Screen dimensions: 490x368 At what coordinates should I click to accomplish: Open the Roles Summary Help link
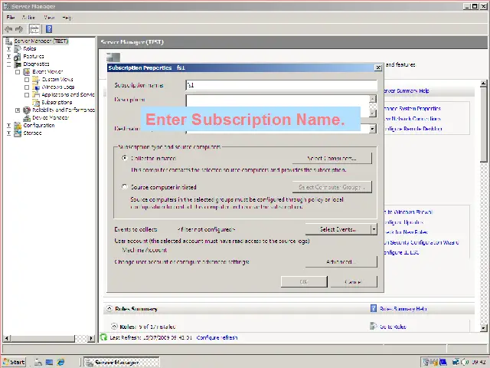[x=403, y=309]
